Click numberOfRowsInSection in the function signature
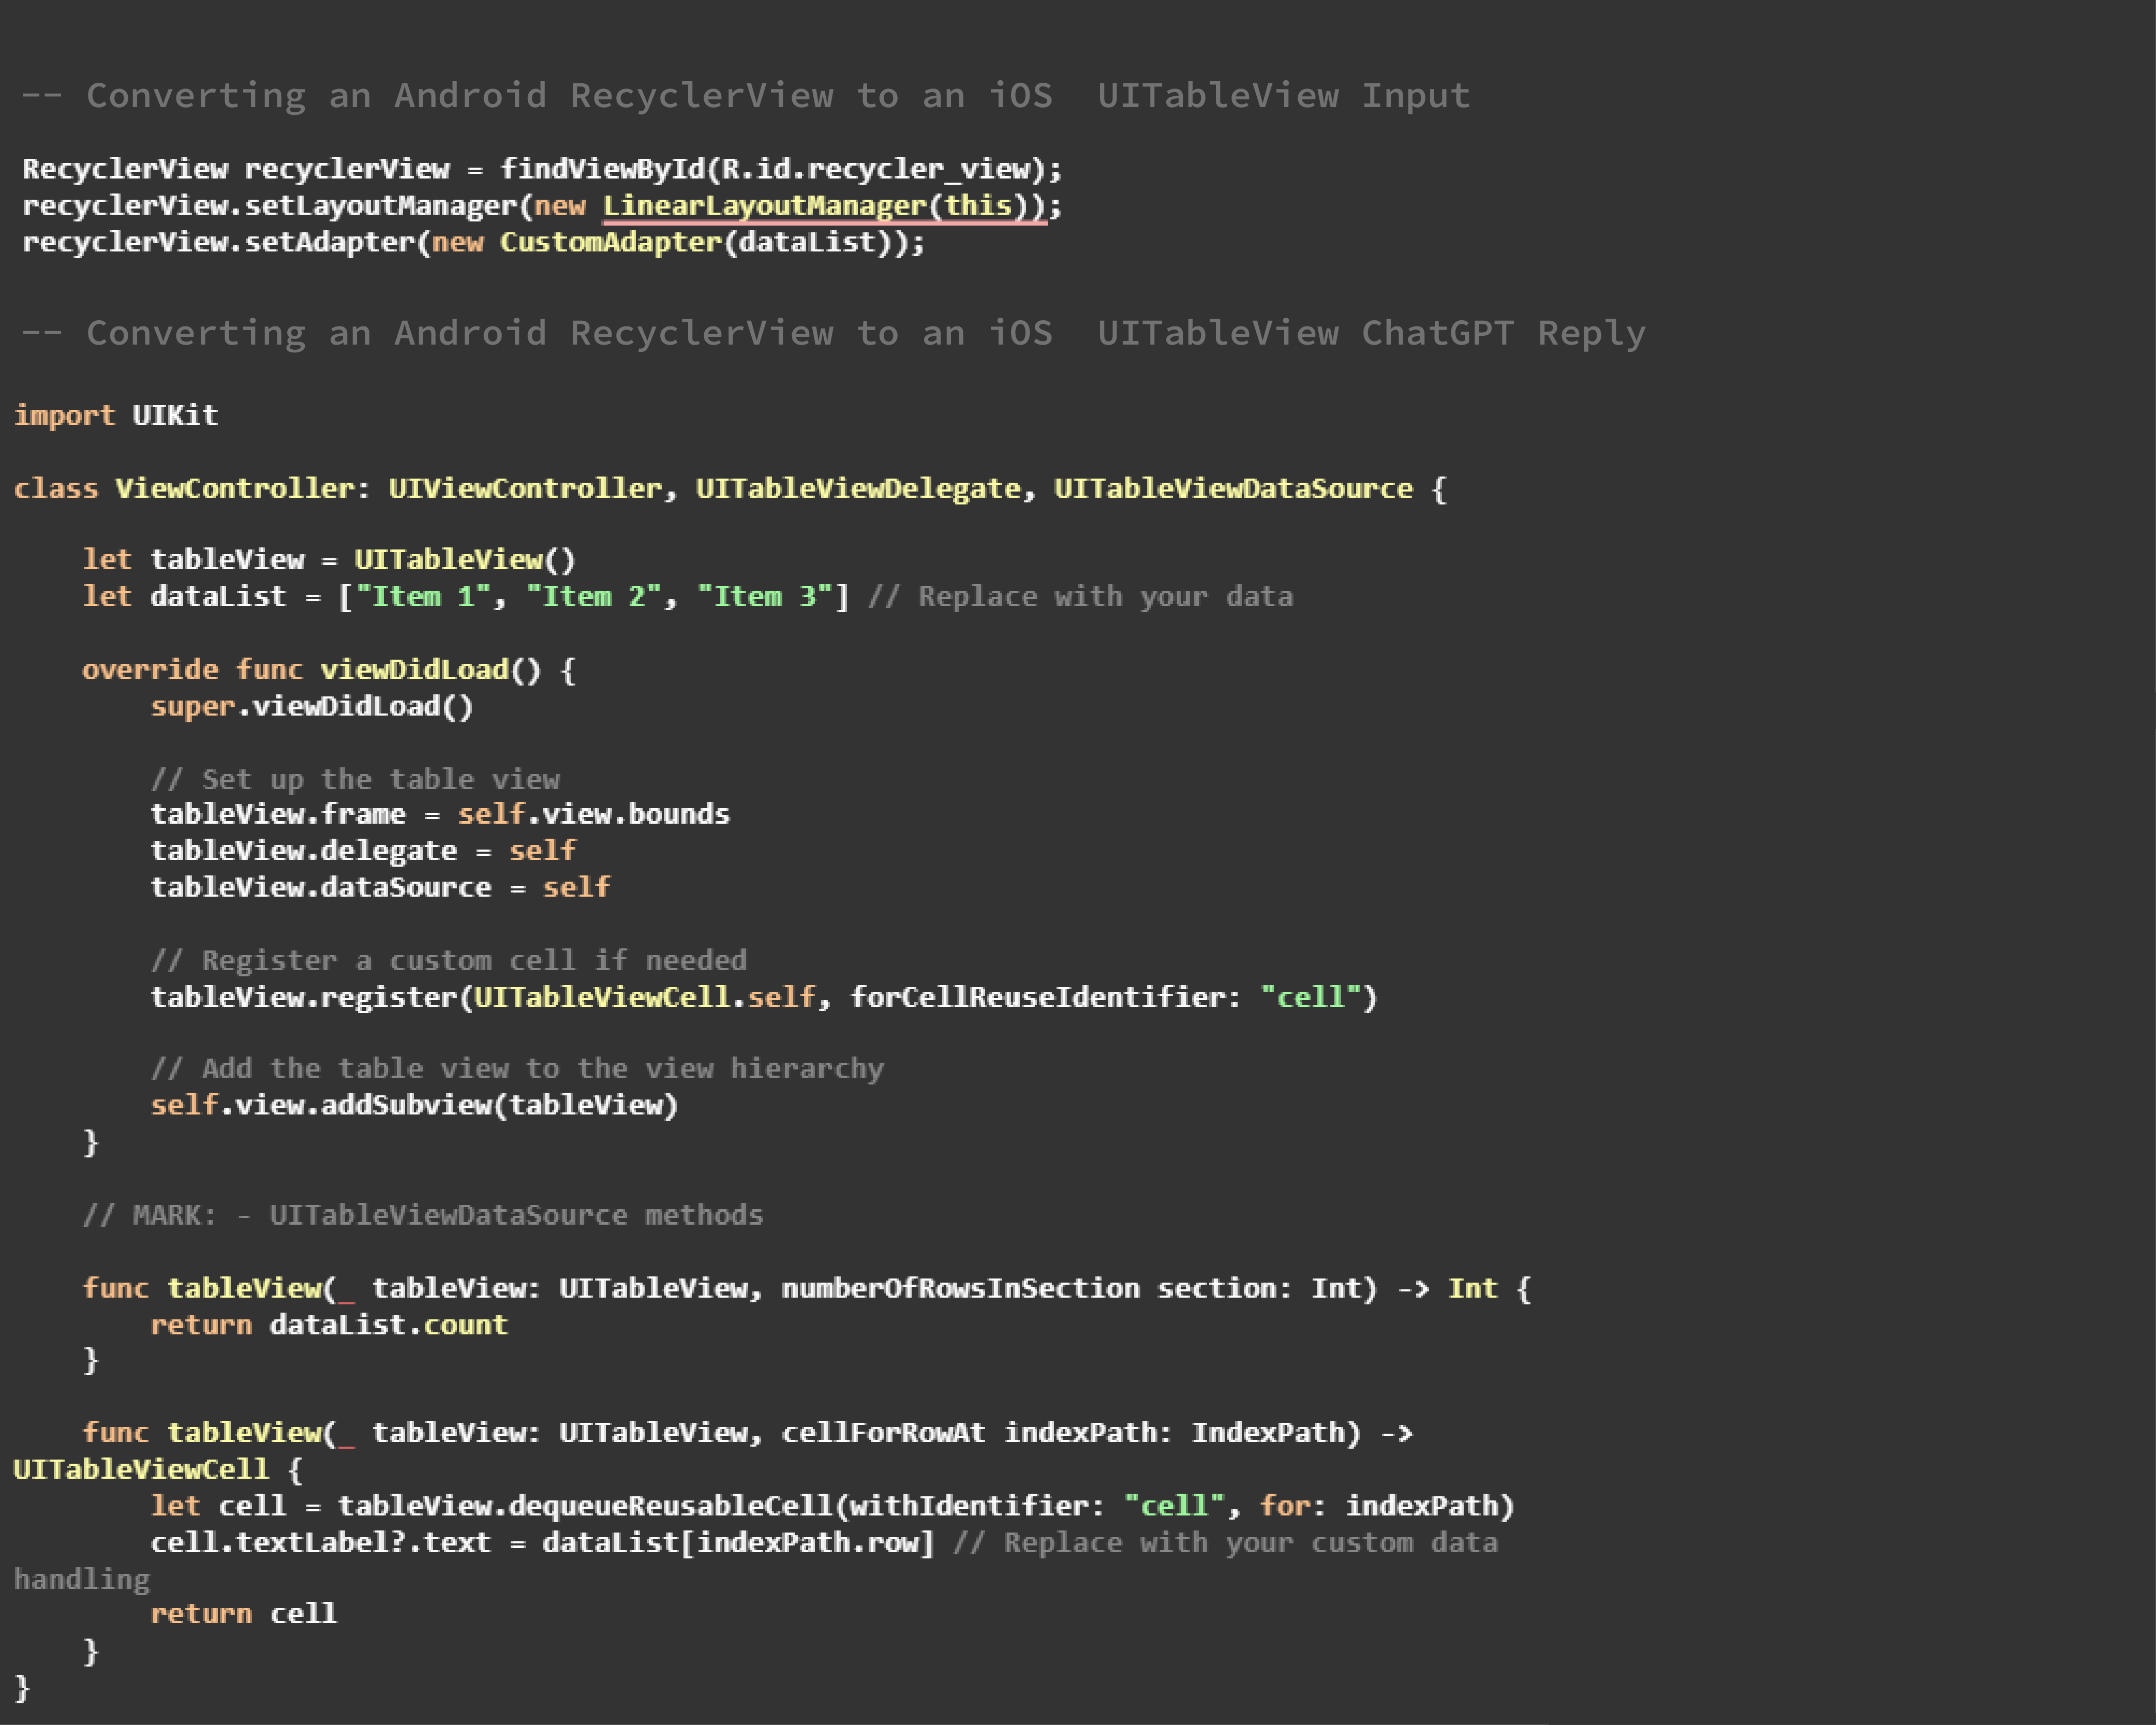This screenshot has width=2156, height=1725. click(x=960, y=1288)
